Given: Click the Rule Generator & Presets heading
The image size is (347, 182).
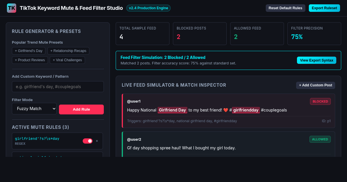Looking at the screenshot, I should (46, 31).
